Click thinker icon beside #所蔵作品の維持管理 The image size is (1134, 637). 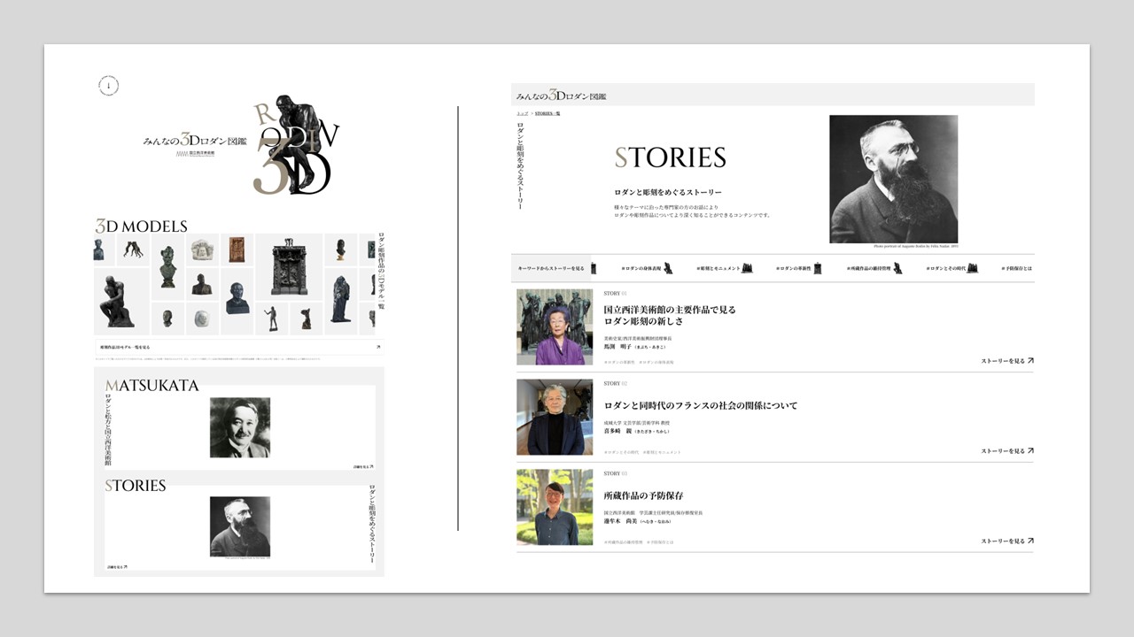click(x=897, y=267)
